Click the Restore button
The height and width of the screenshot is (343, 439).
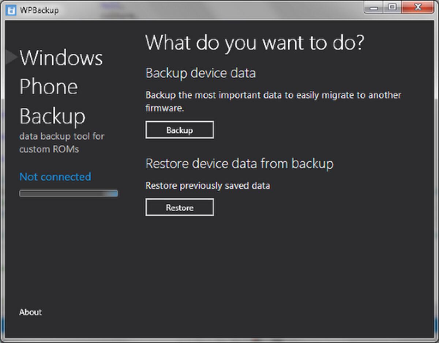point(180,207)
